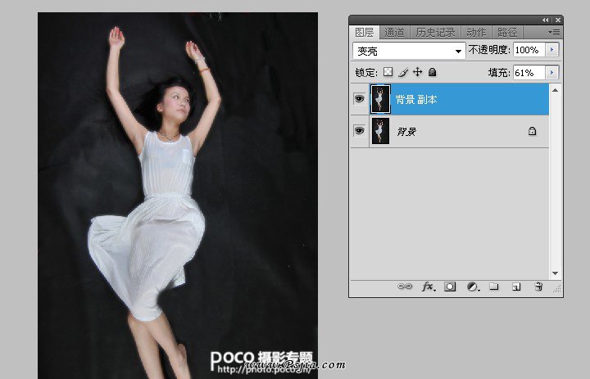Viewport: 590px width, 379px height.
Task: Open the 填充 fill slider arrow
Action: pos(552,73)
